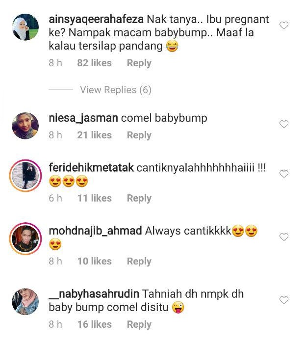Screen dimensions: 305x341
Task: Open username link feridehikmetatak
Action: pos(91,168)
